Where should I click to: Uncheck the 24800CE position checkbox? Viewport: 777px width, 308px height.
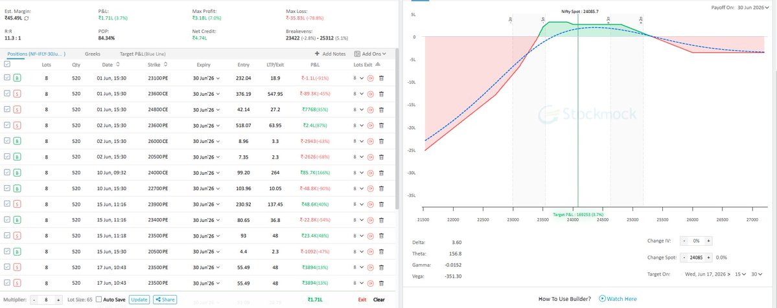[x=6, y=109]
